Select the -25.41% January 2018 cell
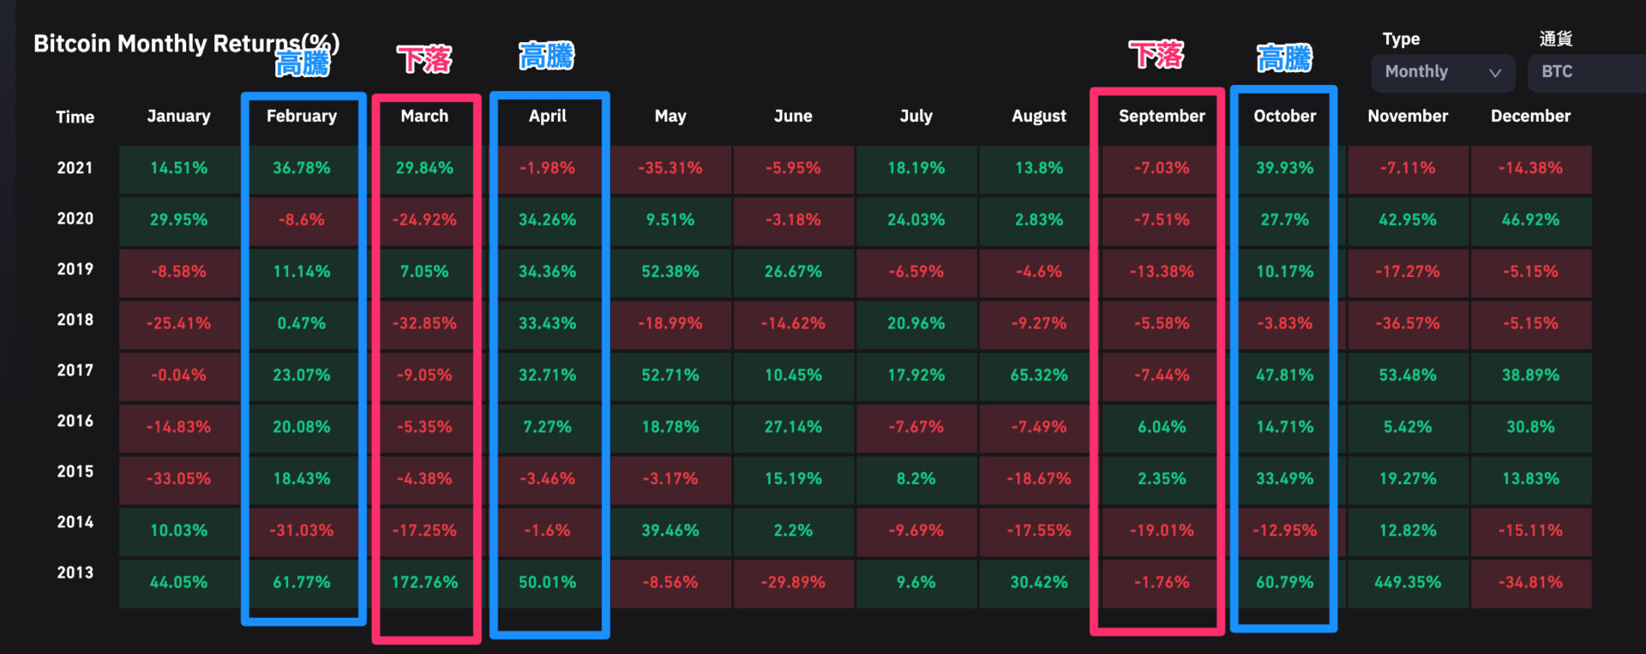The image size is (1646, 654). 178,324
